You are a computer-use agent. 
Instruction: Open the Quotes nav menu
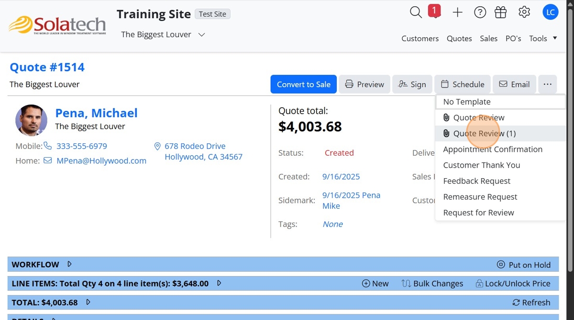coord(459,38)
